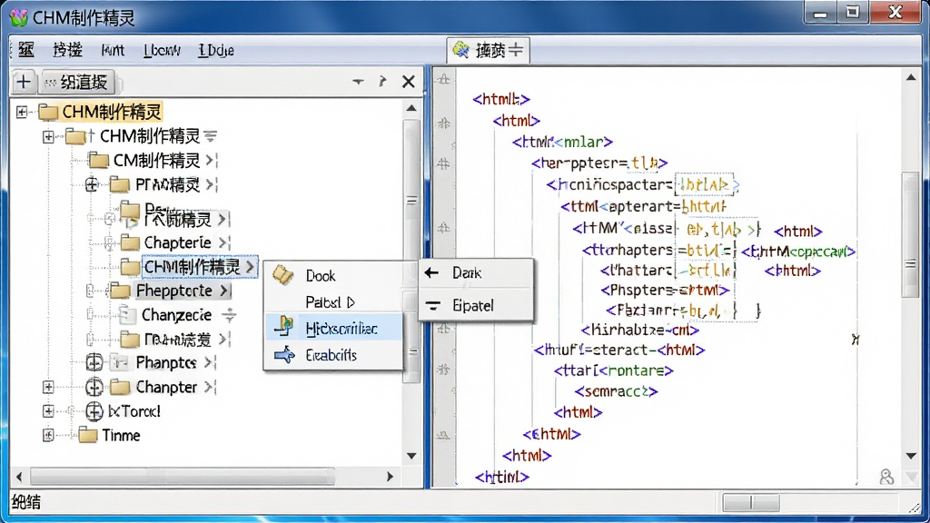Click the chevron beside highlighted CHM制作精灵 item
The image size is (930, 523).
tap(250, 267)
